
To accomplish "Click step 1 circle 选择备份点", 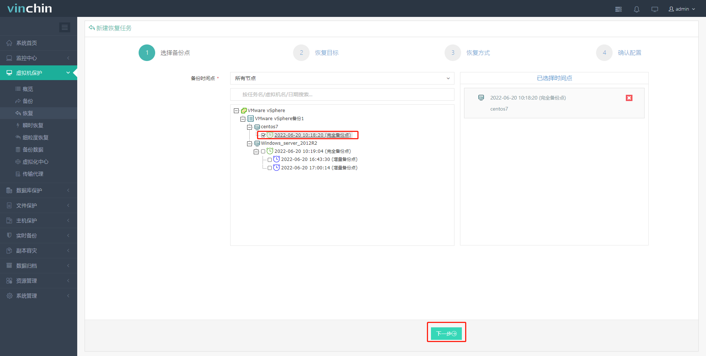I will pos(147,53).
